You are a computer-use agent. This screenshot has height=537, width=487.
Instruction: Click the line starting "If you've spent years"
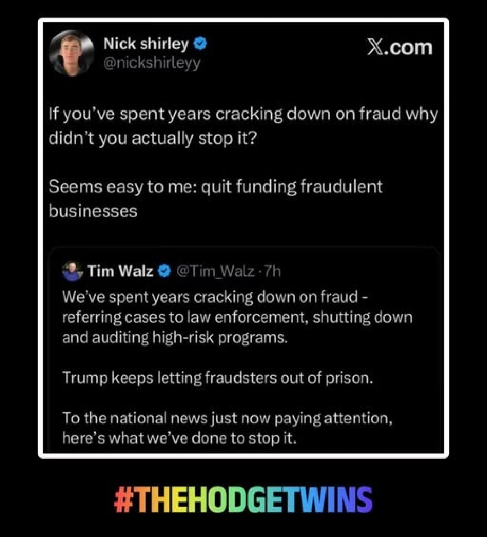click(x=243, y=115)
